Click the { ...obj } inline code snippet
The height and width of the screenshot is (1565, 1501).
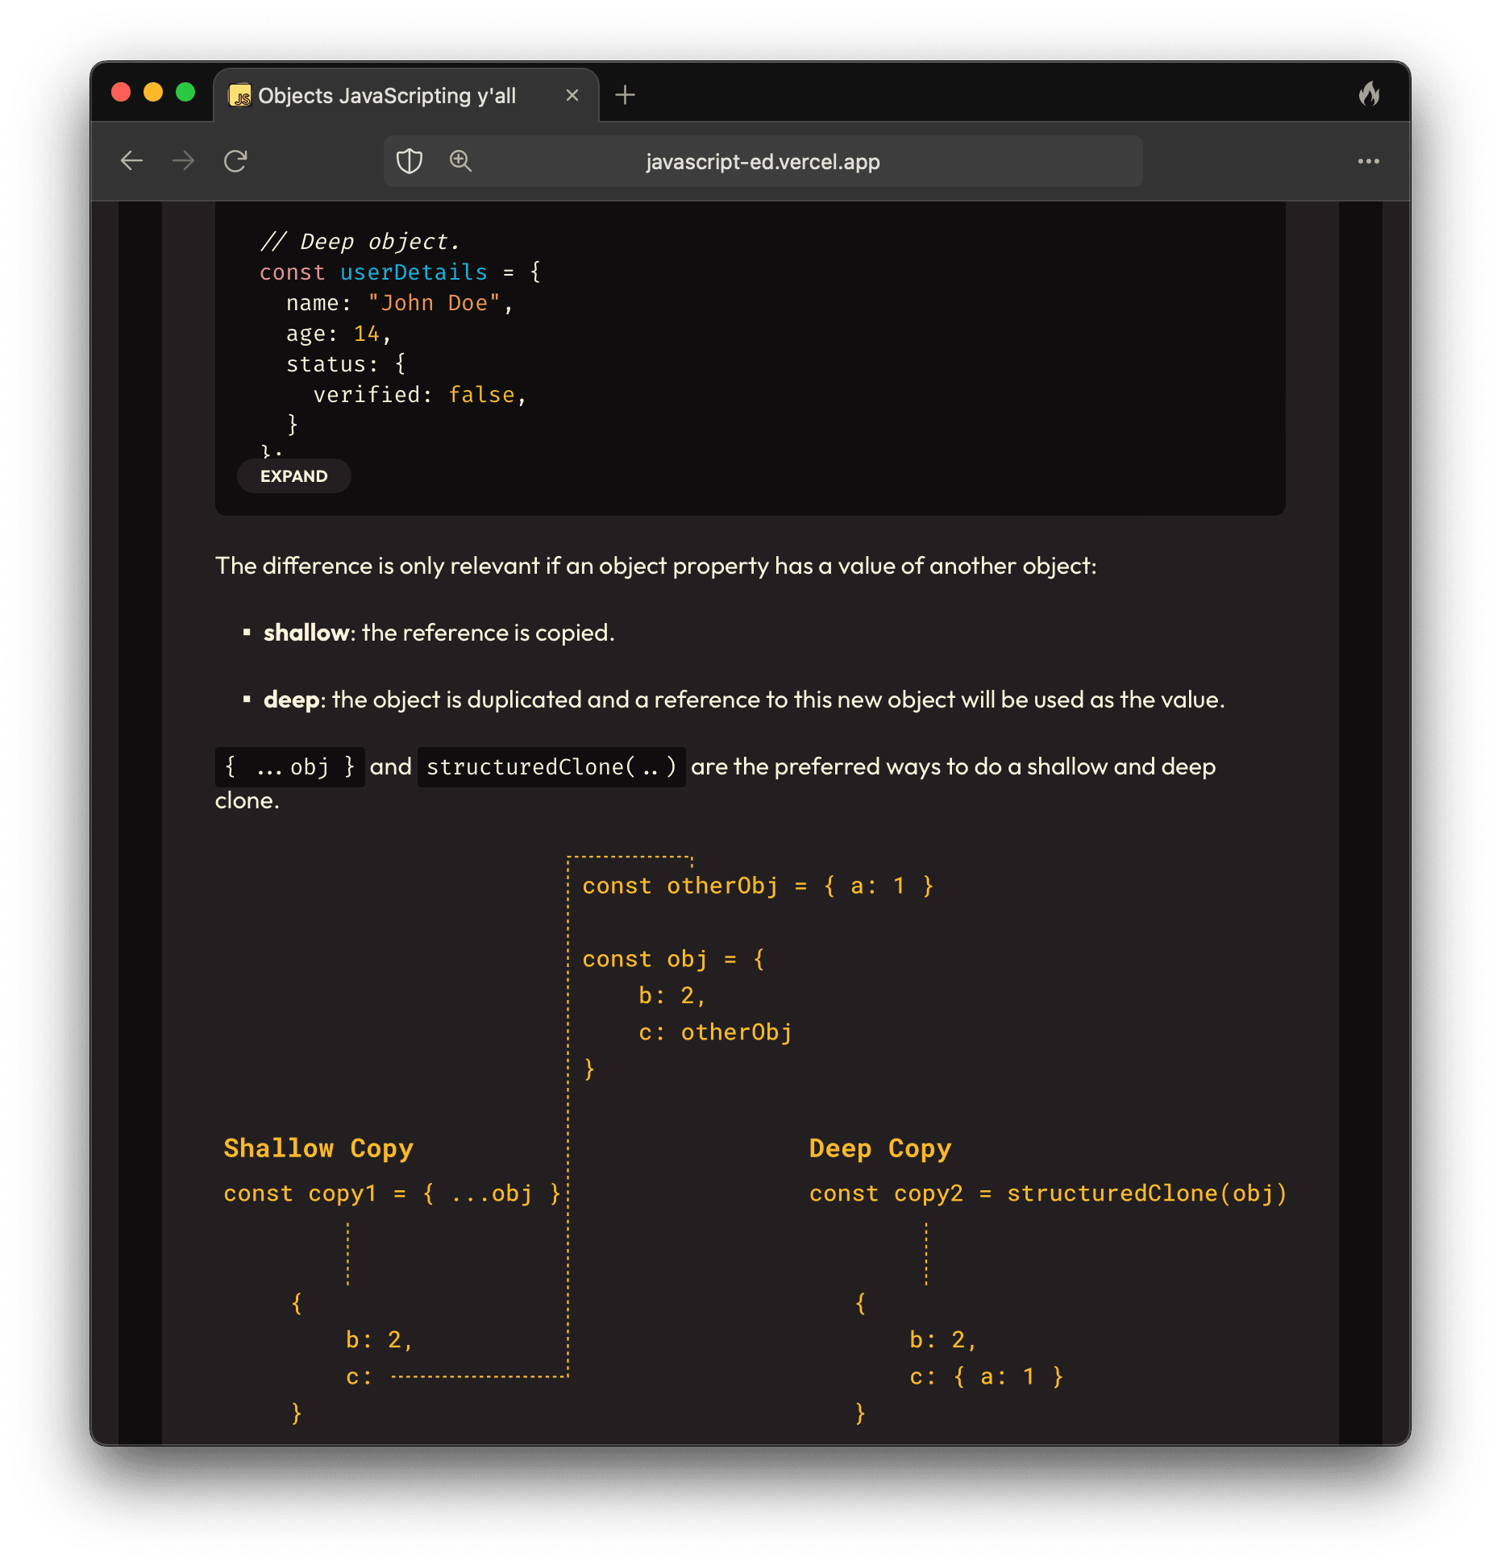tap(289, 767)
